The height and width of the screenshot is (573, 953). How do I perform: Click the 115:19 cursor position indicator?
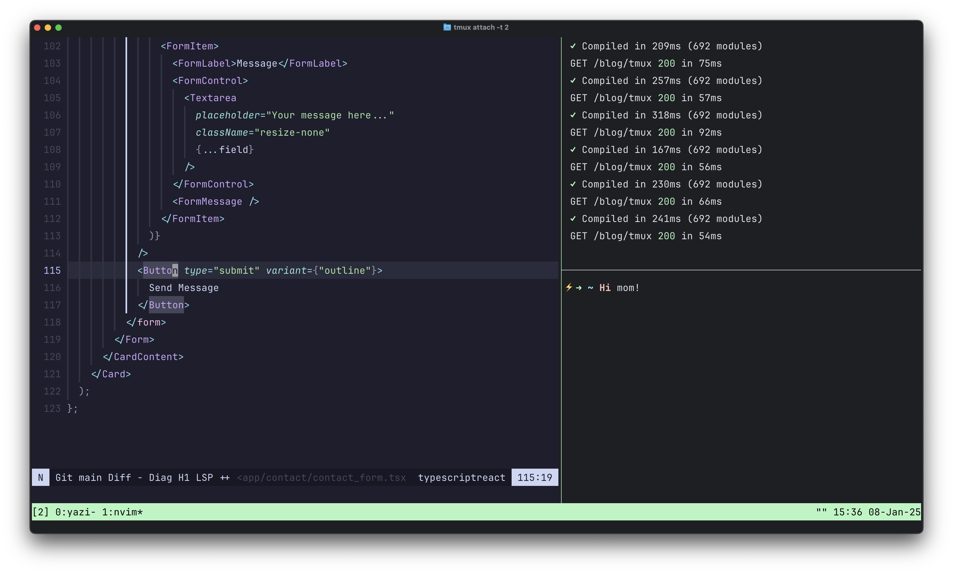pyautogui.click(x=535, y=478)
